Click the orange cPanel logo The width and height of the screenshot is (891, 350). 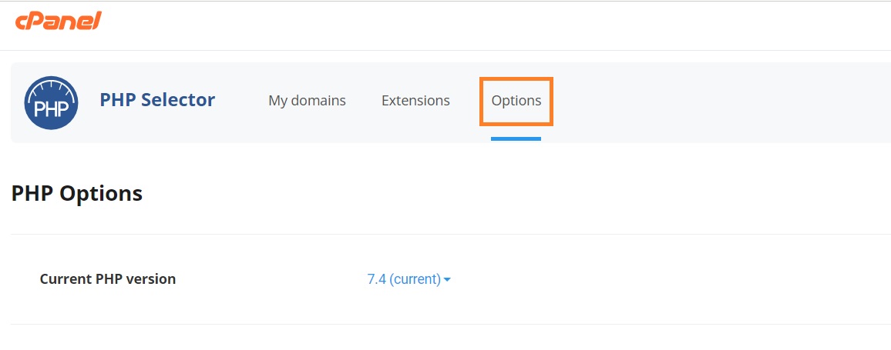[58, 21]
